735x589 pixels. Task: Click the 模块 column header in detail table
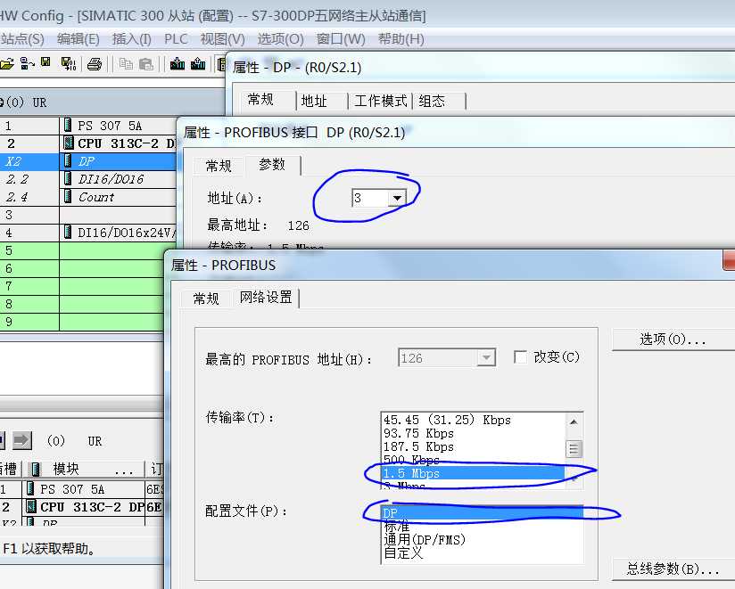pyautogui.click(x=84, y=469)
